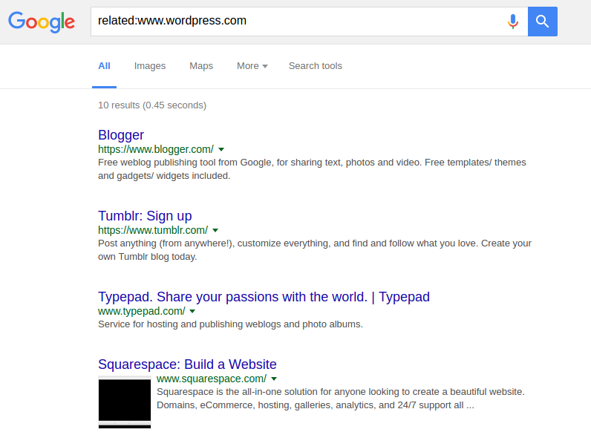Image resolution: width=591 pixels, height=432 pixels.
Task: Switch to the Maps tab
Action: tap(201, 66)
